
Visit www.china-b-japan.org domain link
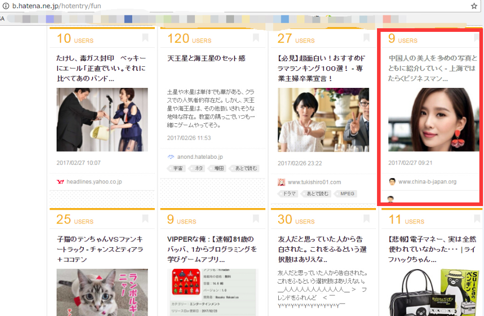click(427, 182)
